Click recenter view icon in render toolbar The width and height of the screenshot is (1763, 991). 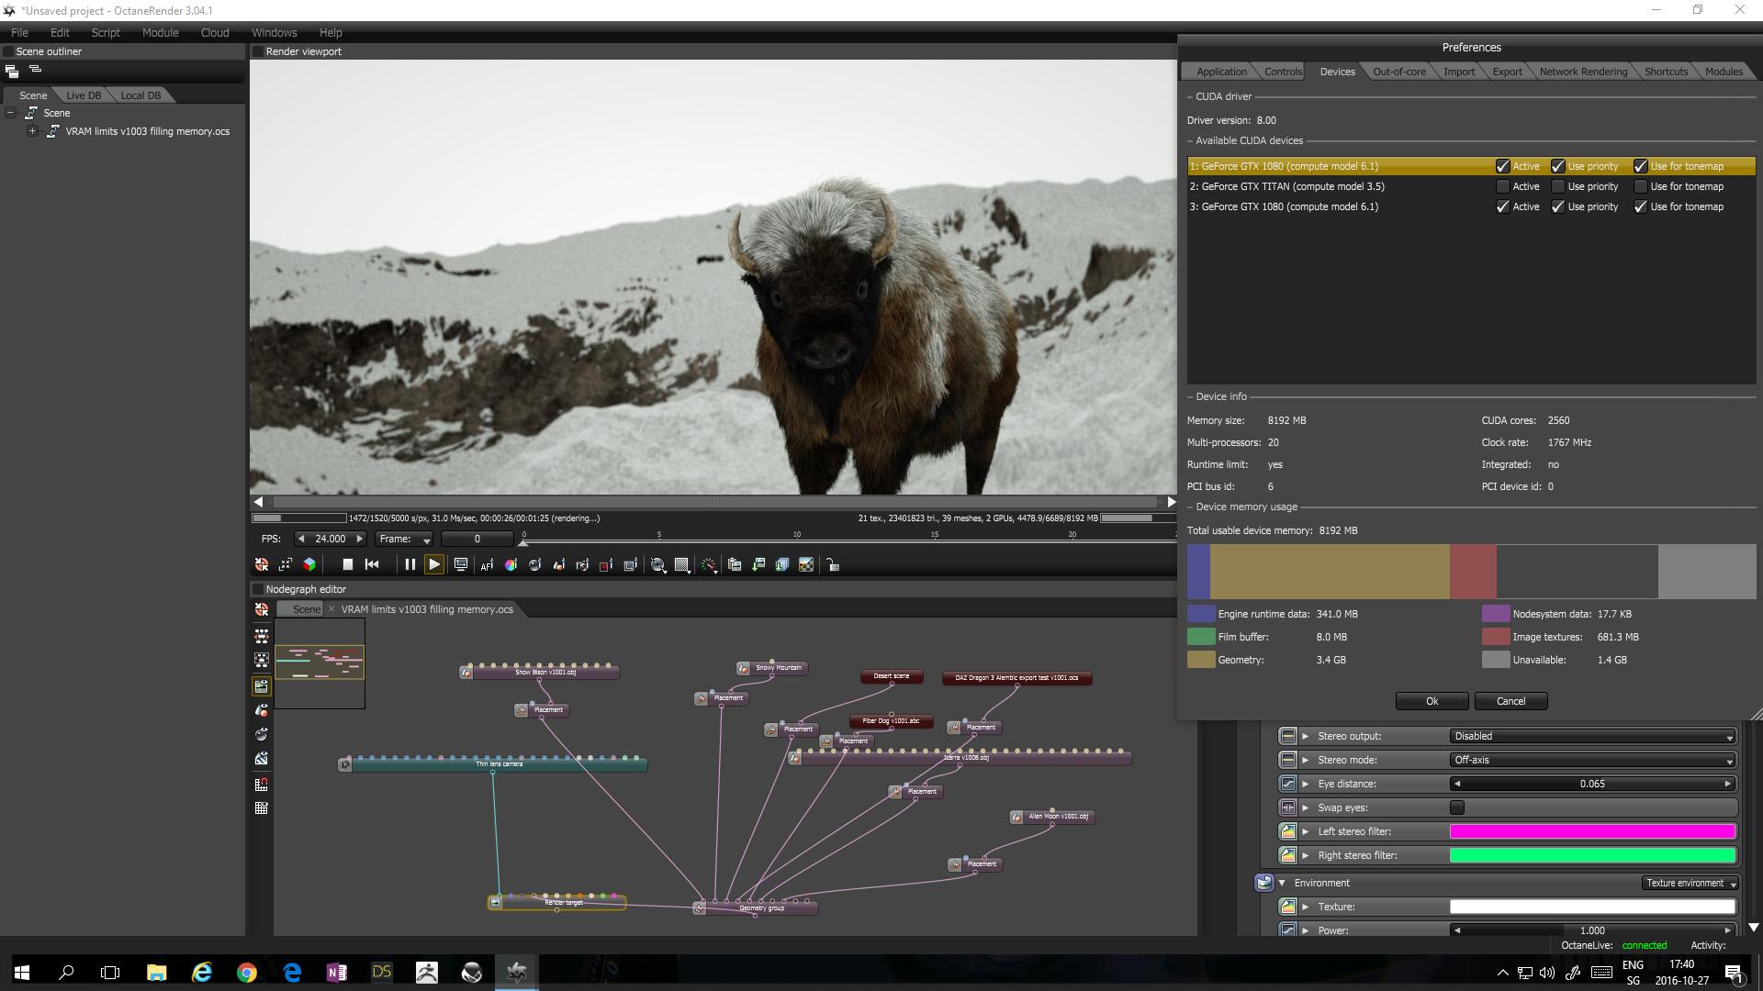coord(262,564)
